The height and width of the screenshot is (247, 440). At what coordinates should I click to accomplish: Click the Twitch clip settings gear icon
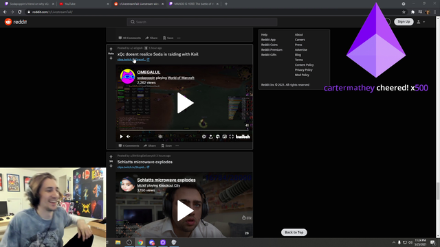[203, 137]
